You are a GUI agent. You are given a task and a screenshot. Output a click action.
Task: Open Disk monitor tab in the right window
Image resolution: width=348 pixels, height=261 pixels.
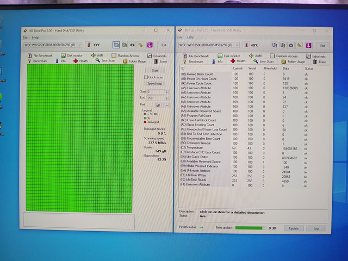click(229, 55)
